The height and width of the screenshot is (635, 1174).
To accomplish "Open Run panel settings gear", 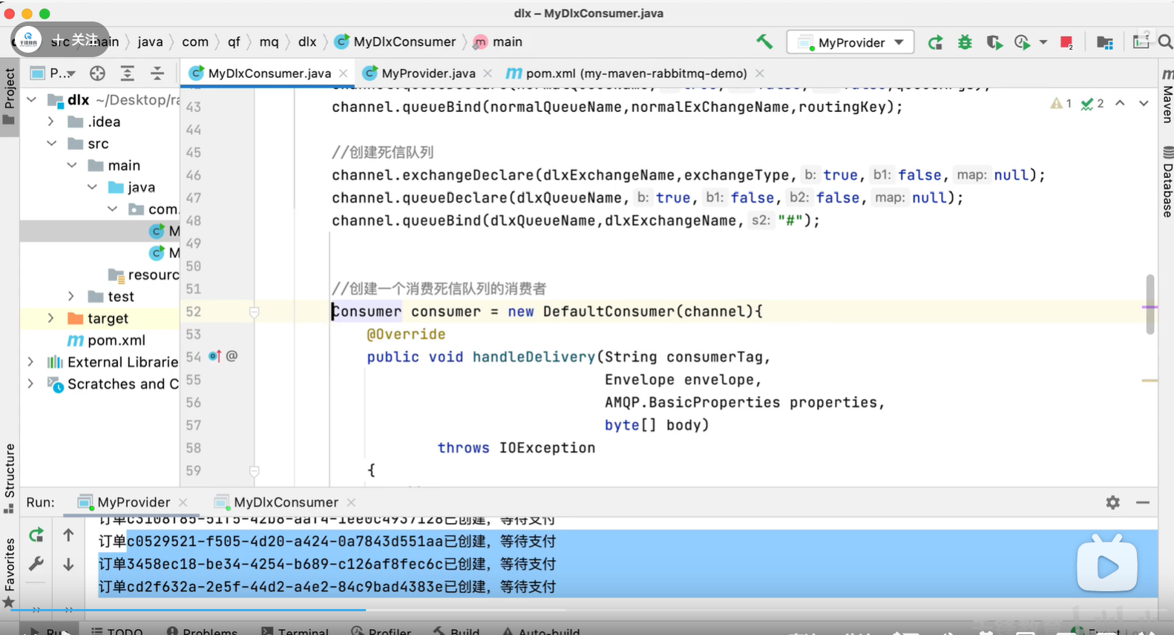I will point(1112,502).
